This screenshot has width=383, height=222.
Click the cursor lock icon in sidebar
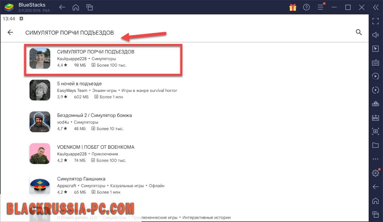376,49
